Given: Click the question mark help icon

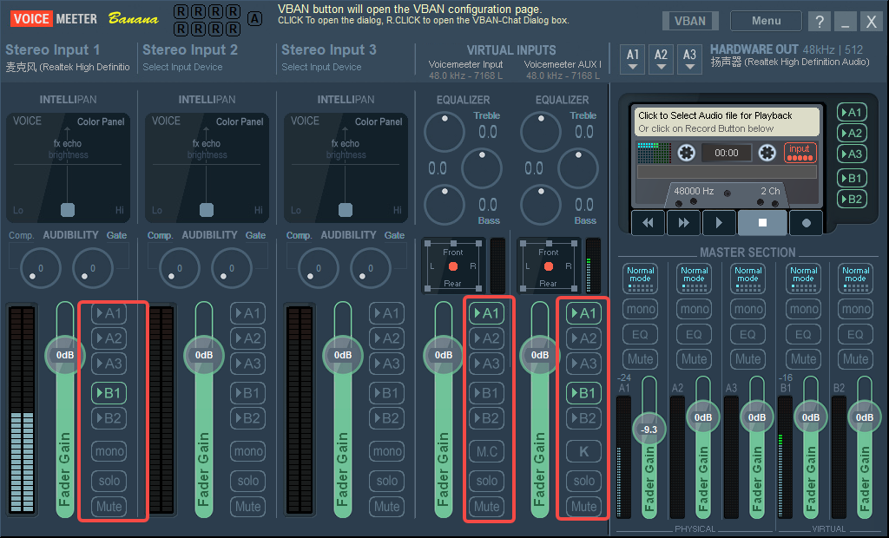Looking at the screenshot, I should coord(820,22).
